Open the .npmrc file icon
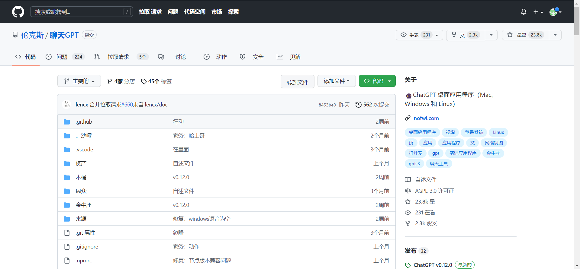 [x=67, y=261]
